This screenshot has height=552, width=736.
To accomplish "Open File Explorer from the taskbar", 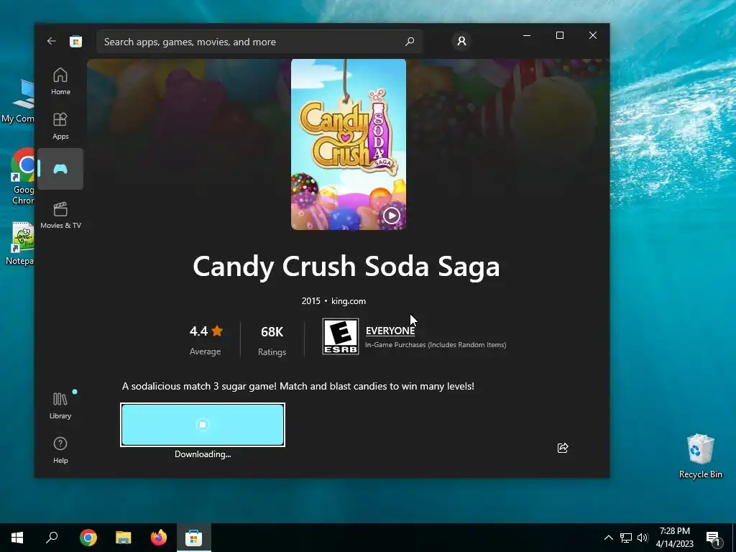I will 124,538.
